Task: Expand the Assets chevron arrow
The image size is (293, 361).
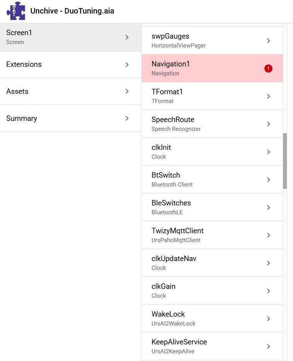Action: 127,92
